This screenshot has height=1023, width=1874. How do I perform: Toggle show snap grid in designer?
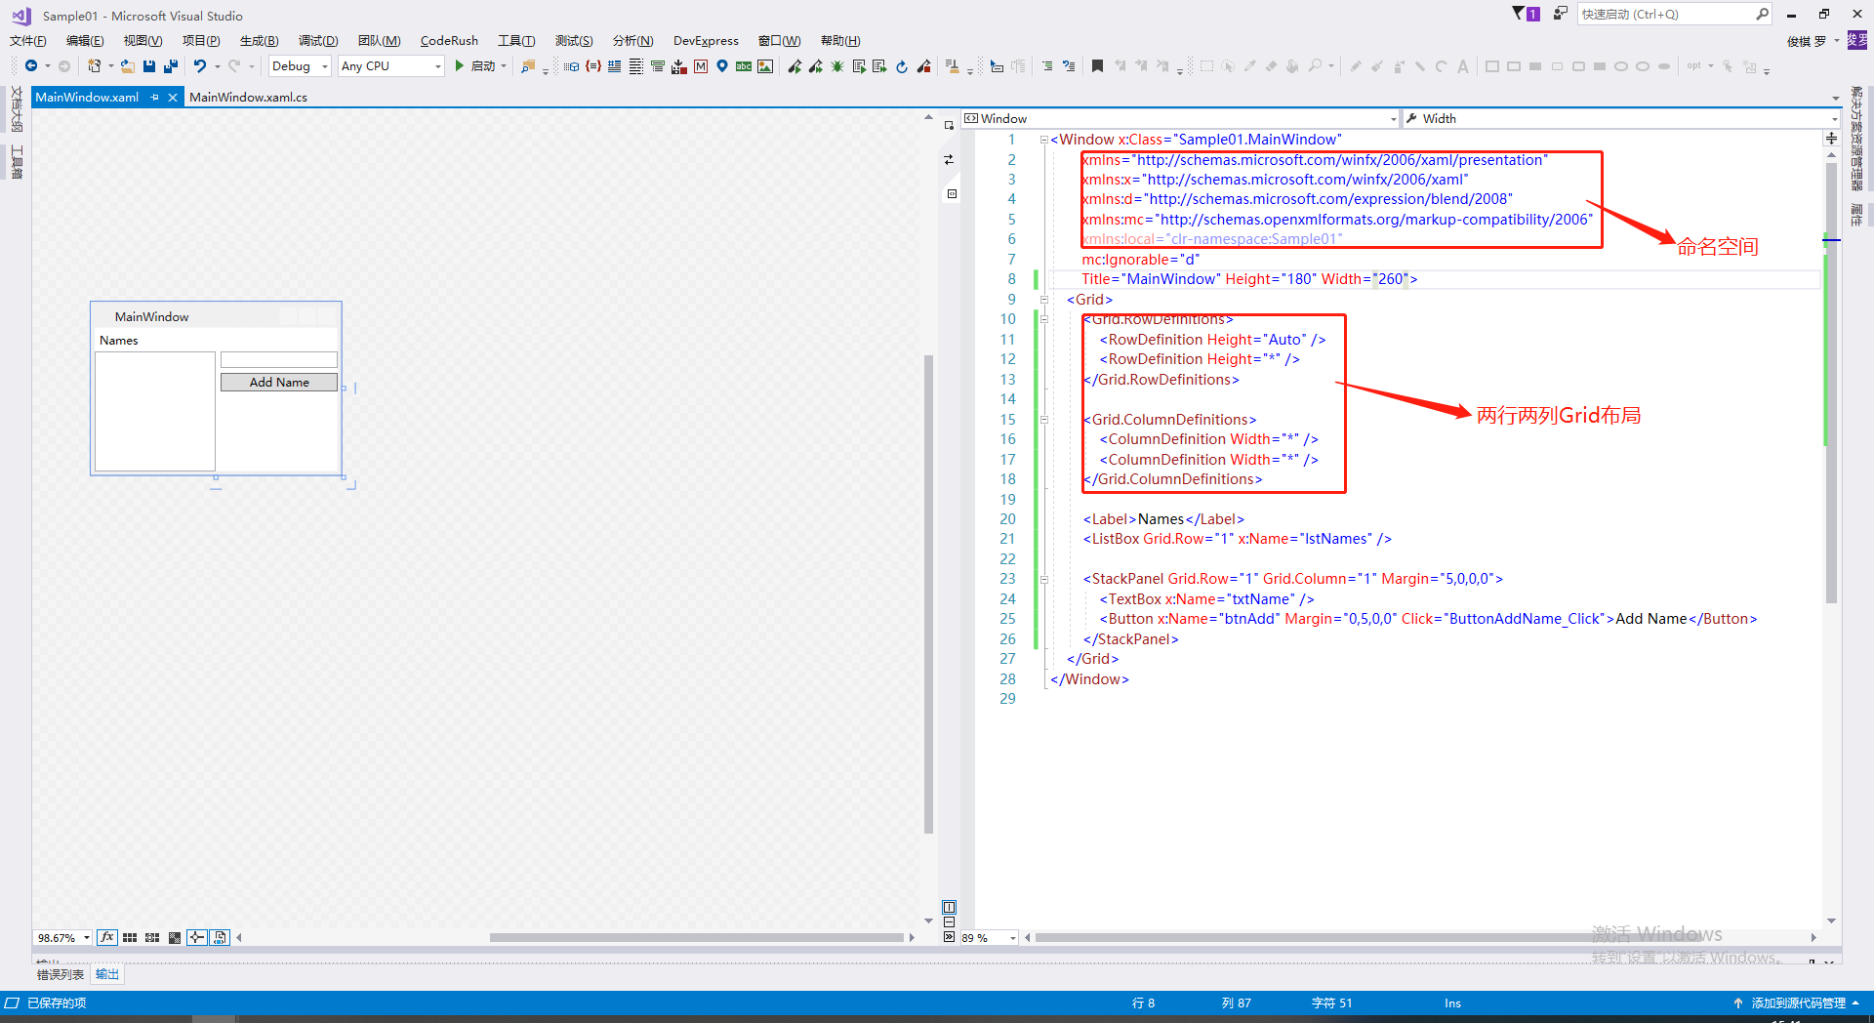point(130,937)
